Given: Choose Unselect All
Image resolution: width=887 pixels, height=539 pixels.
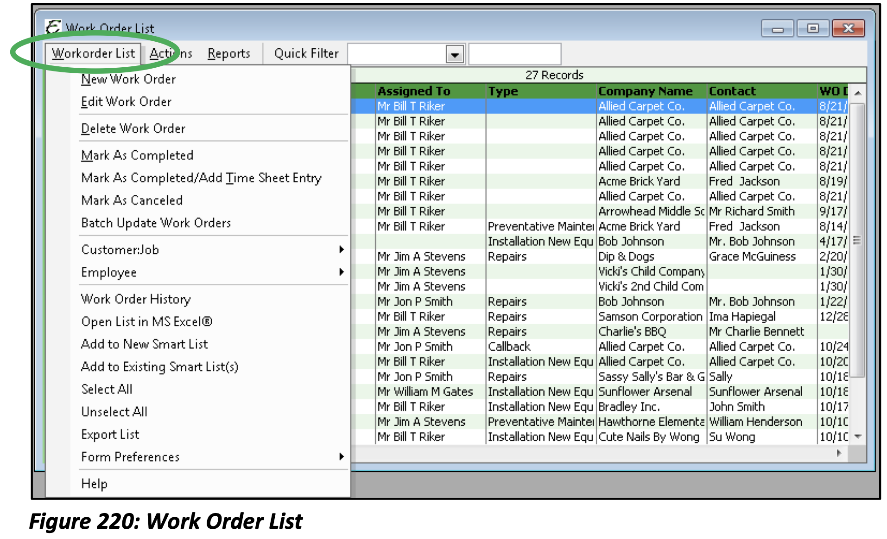Looking at the screenshot, I should coord(114,412).
